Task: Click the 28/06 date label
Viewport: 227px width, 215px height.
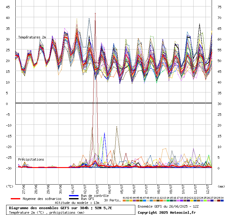Action: coord(36,189)
